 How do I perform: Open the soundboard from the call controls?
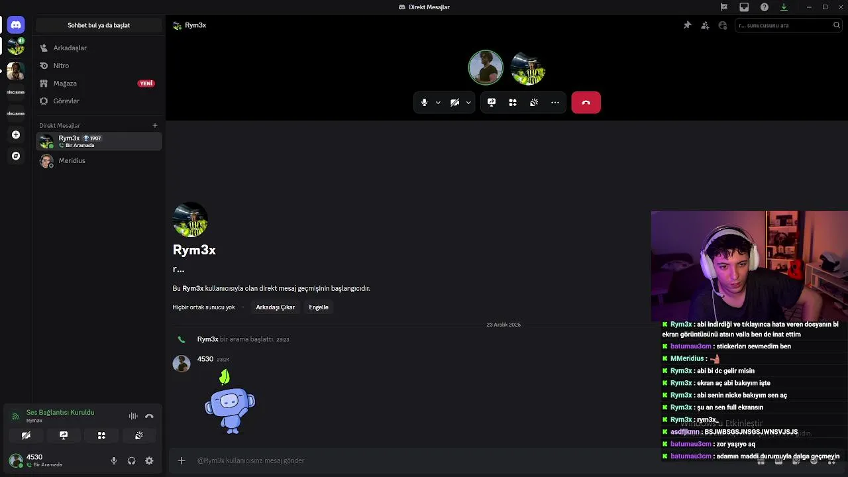tap(534, 103)
